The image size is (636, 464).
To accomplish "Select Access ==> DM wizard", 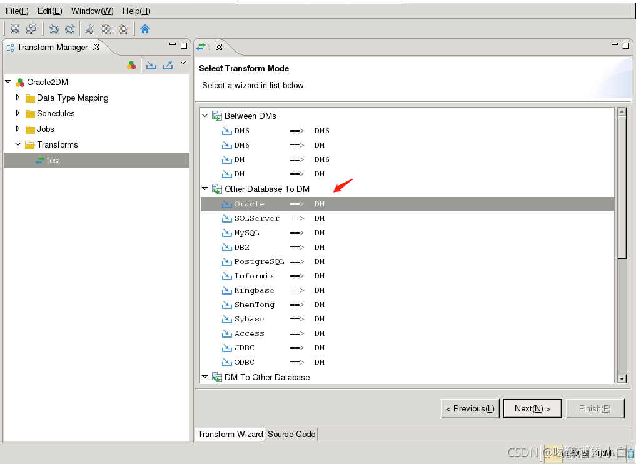I will [x=407, y=333].
